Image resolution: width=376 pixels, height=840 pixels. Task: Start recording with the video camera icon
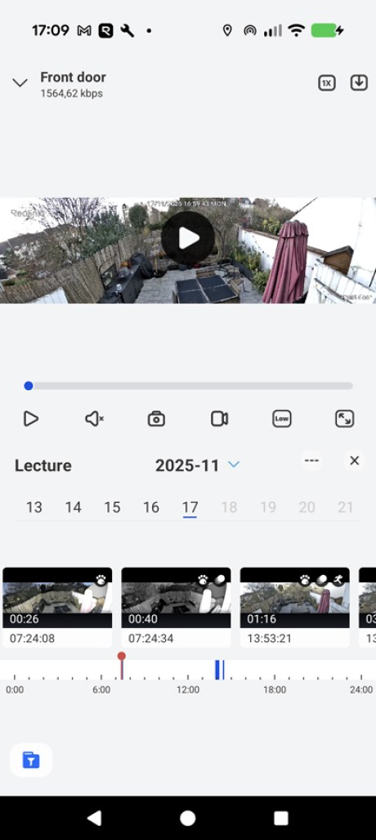point(220,419)
